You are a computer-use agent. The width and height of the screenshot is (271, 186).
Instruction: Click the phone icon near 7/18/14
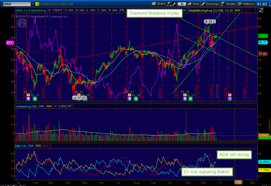pos(130,95)
